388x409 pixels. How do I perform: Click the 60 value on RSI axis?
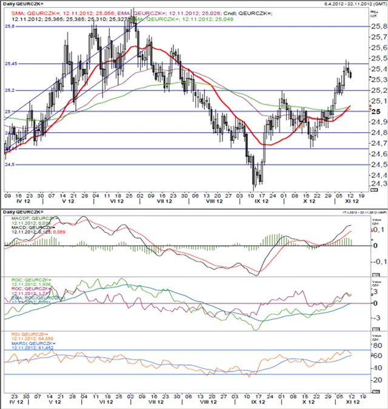click(x=376, y=356)
